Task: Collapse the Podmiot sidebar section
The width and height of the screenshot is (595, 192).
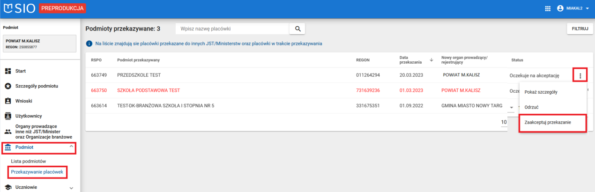Action: pos(71,147)
